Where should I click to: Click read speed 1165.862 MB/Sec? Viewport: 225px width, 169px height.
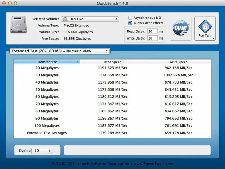[113, 111]
